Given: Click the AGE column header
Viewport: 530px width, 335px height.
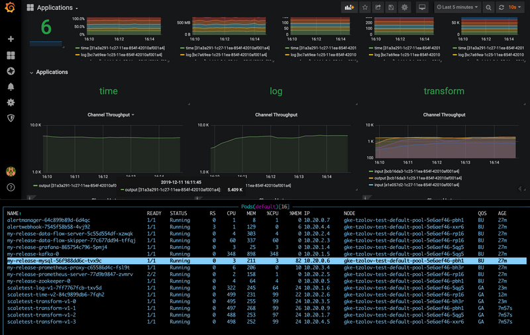Looking at the screenshot, I should [502, 213].
